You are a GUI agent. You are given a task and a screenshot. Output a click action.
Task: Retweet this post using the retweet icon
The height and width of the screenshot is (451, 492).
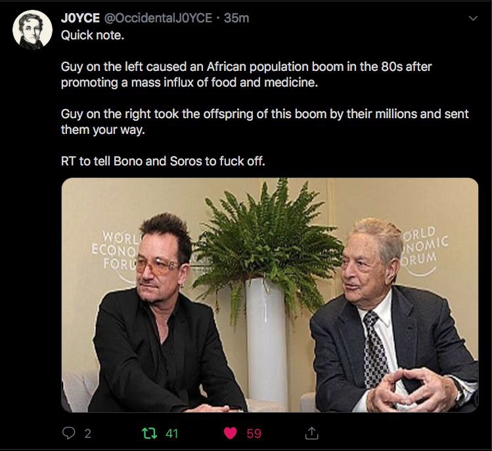tap(150, 433)
